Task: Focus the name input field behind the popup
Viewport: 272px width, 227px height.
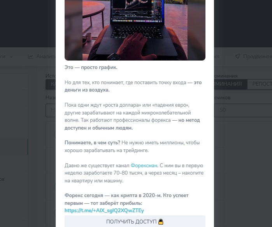Action: 51,110
